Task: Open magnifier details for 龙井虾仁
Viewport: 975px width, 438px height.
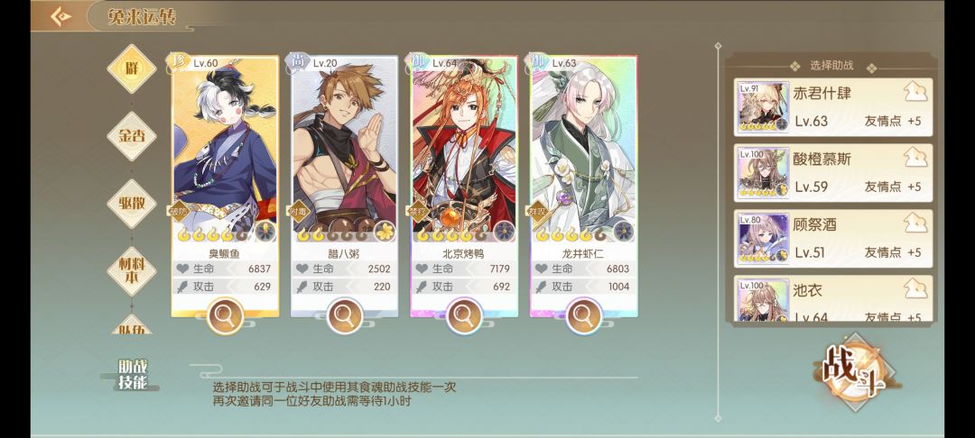Action: pos(583,316)
